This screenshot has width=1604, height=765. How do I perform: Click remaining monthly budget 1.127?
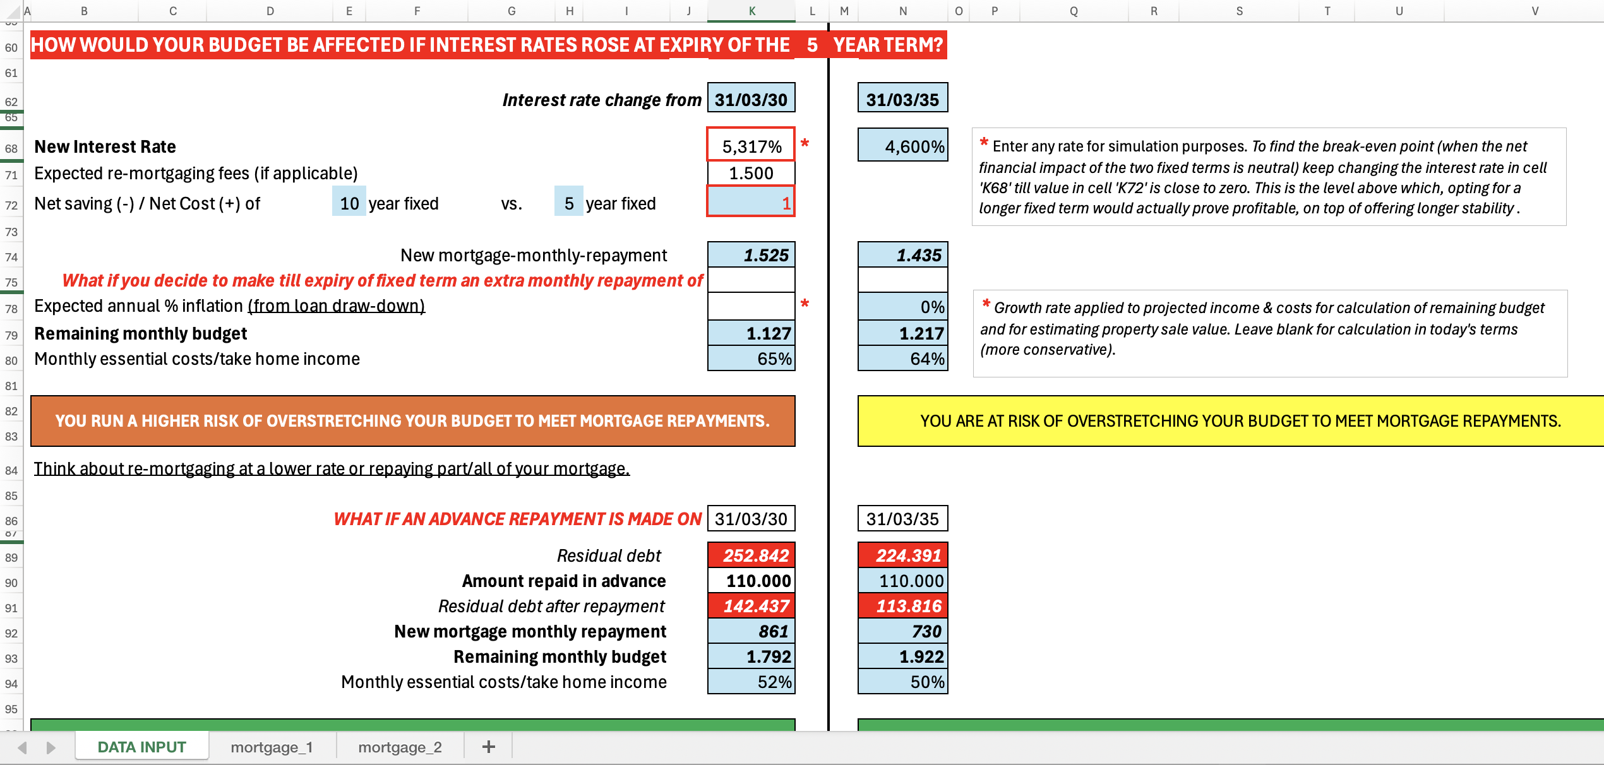[x=751, y=333]
